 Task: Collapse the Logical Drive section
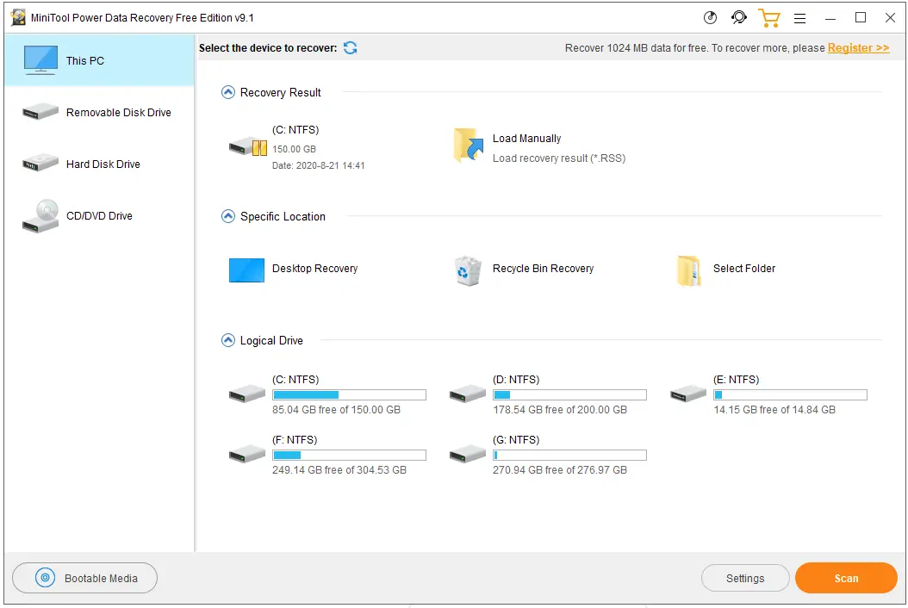(228, 340)
